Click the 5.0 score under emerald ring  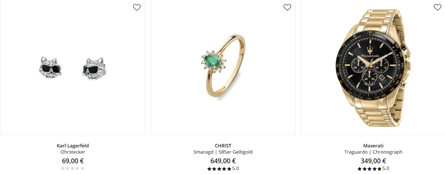236,169
